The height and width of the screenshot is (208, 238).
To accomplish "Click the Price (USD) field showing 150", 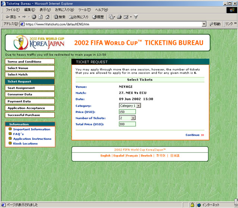I will [x=127, y=112].
